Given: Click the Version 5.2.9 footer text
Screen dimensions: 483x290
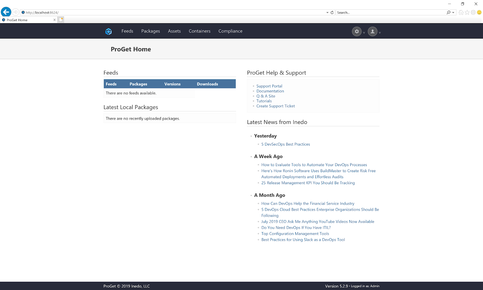Looking at the screenshot, I should tap(336, 286).
